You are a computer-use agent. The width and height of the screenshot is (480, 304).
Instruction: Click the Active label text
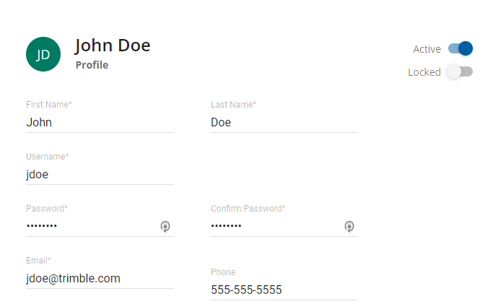427,49
